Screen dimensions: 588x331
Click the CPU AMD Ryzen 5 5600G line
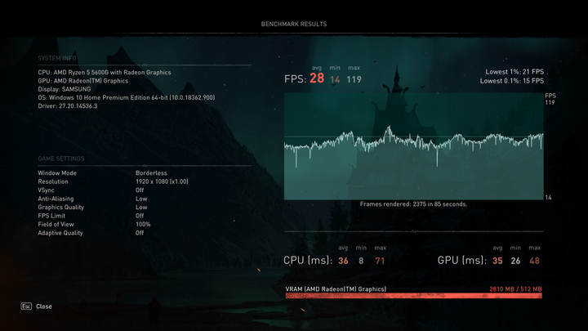coord(105,73)
